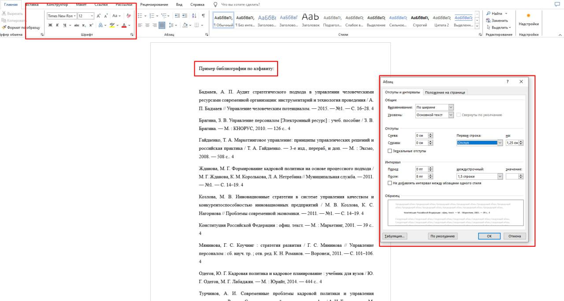The height and width of the screenshot is (301, 564).
Task: Click the sort (А-Я) icon
Action: pos(194,15)
